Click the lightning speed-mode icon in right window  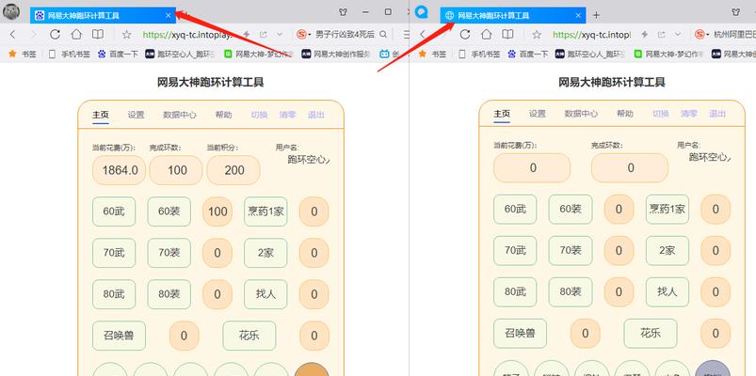(x=645, y=35)
